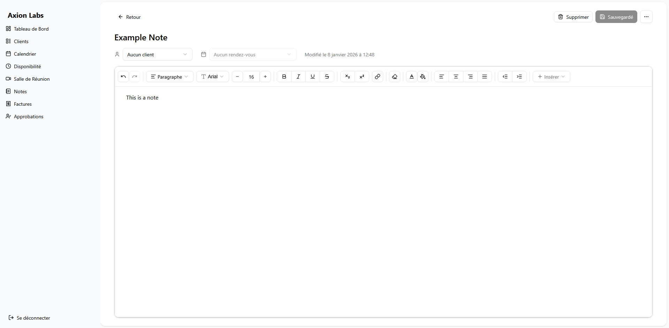Undo the last edit
Image resolution: width=669 pixels, height=328 pixels.
coord(123,77)
